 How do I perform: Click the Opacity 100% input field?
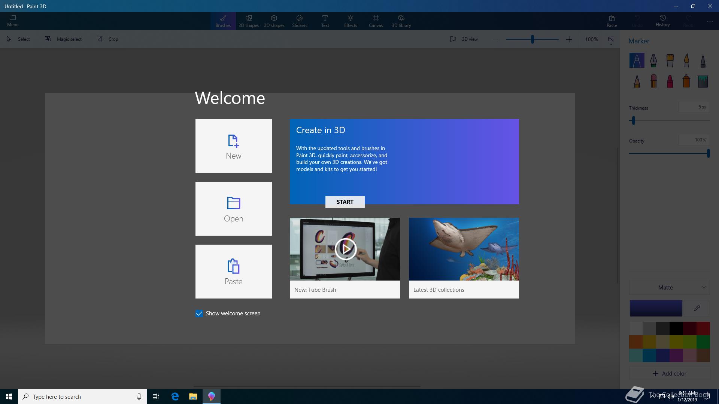pyautogui.click(x=694, y=140)
